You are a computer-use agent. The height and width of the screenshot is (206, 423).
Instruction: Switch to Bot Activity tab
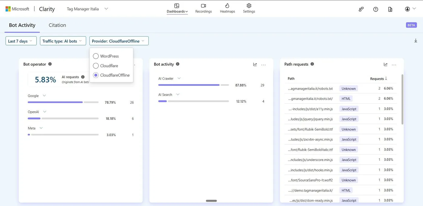[x=22, y=25]
